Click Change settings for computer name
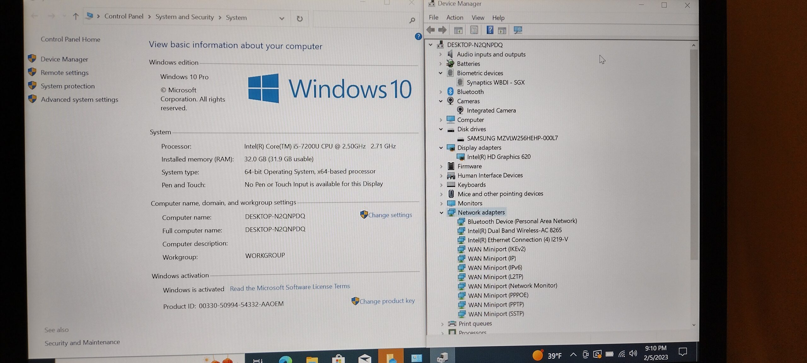Viewport: 807px width, 363px height. click(x=390, y=215)
